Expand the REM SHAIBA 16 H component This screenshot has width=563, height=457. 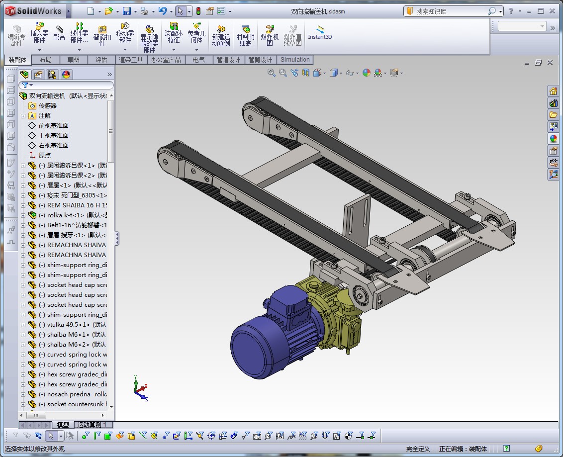tap(23, 205)
